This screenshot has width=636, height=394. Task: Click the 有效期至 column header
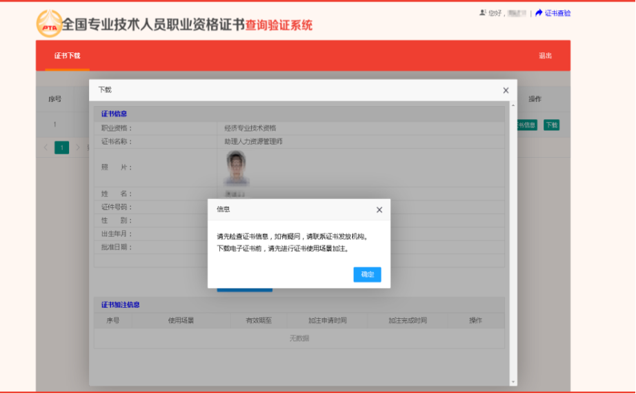259,320
